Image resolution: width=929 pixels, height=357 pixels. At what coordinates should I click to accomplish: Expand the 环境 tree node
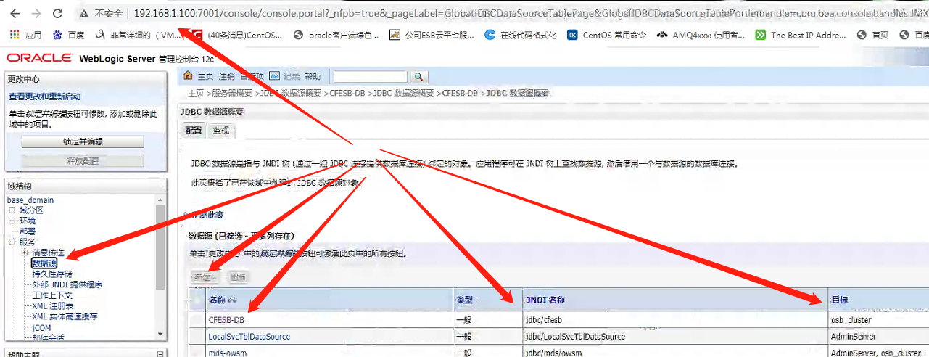click(12, 221)
